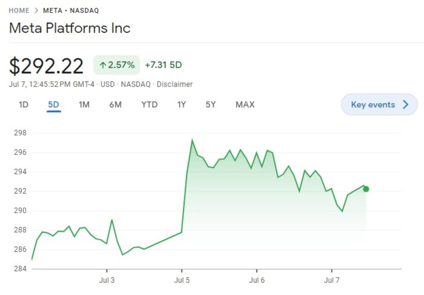Switch to the 1D range tab
Image resolution: width=424 pixels, height=295 pixels.
pyautogui.click(x=24, y=105)
